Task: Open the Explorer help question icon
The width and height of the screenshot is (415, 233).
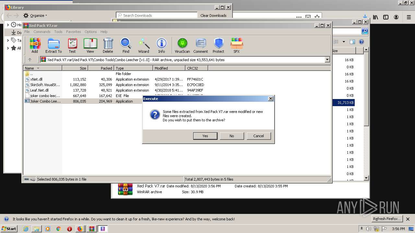Action: point(362,42)
